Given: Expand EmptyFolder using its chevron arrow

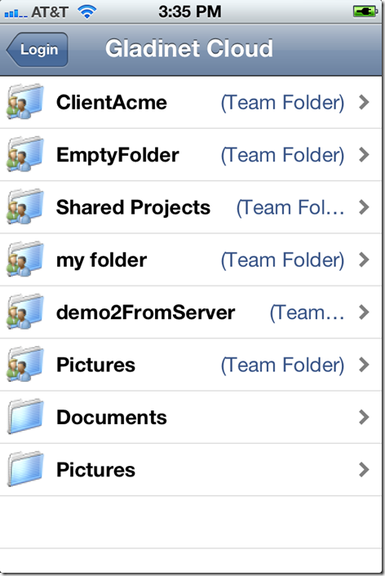Looking at the screenshot, I should (x=364, y=155).
